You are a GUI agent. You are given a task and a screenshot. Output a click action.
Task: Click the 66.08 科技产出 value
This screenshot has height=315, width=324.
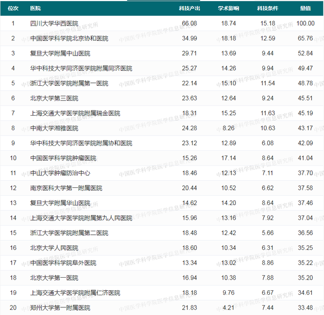click(x=189, y=24)
